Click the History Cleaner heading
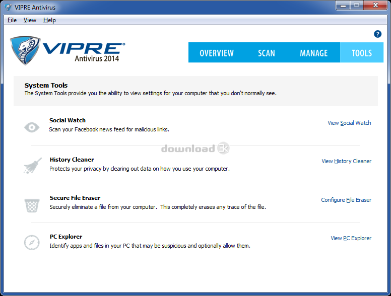The image size is (391, 296). click(x=72, y=160)
